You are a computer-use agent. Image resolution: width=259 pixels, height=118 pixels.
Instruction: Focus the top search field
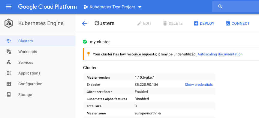coord(236,7)
